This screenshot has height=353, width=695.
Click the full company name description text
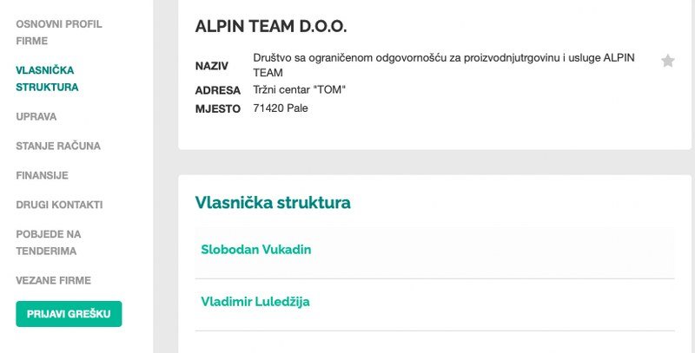coord(444,65)
